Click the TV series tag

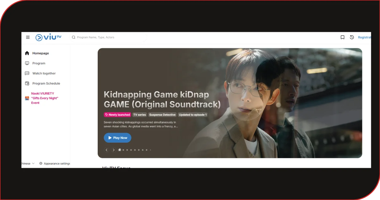pos(139,115)
